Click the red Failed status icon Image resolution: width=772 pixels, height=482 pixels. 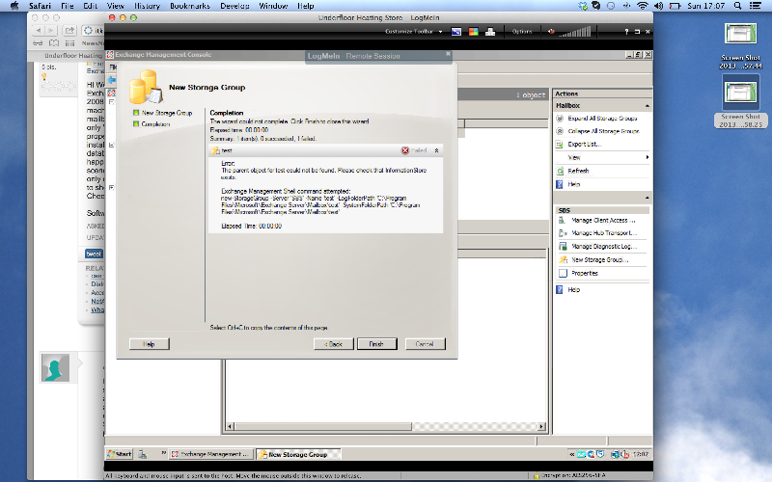405,150
